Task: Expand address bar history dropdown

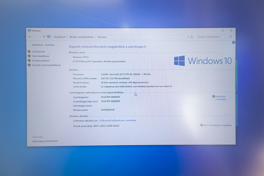Action: 188,37
